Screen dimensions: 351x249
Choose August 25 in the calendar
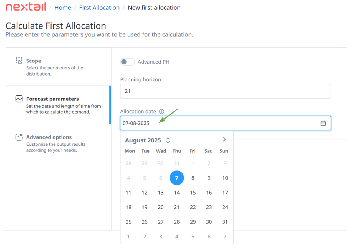[128, 222]
